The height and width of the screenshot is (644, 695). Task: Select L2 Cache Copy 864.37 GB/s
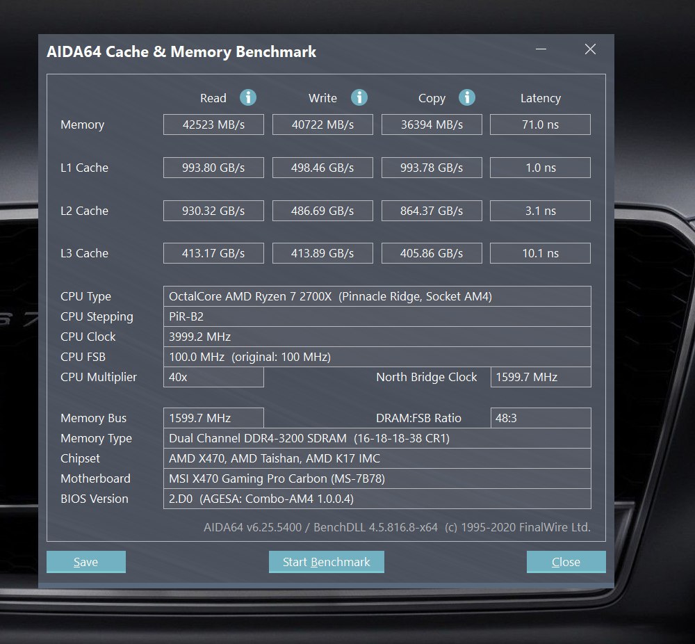coord(432,211)
